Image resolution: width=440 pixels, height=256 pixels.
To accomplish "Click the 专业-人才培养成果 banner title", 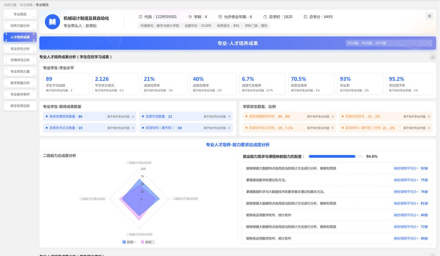I will pos(237,43).
